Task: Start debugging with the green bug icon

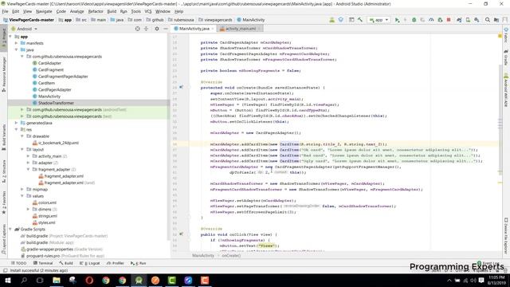Action: coord(414,20)
